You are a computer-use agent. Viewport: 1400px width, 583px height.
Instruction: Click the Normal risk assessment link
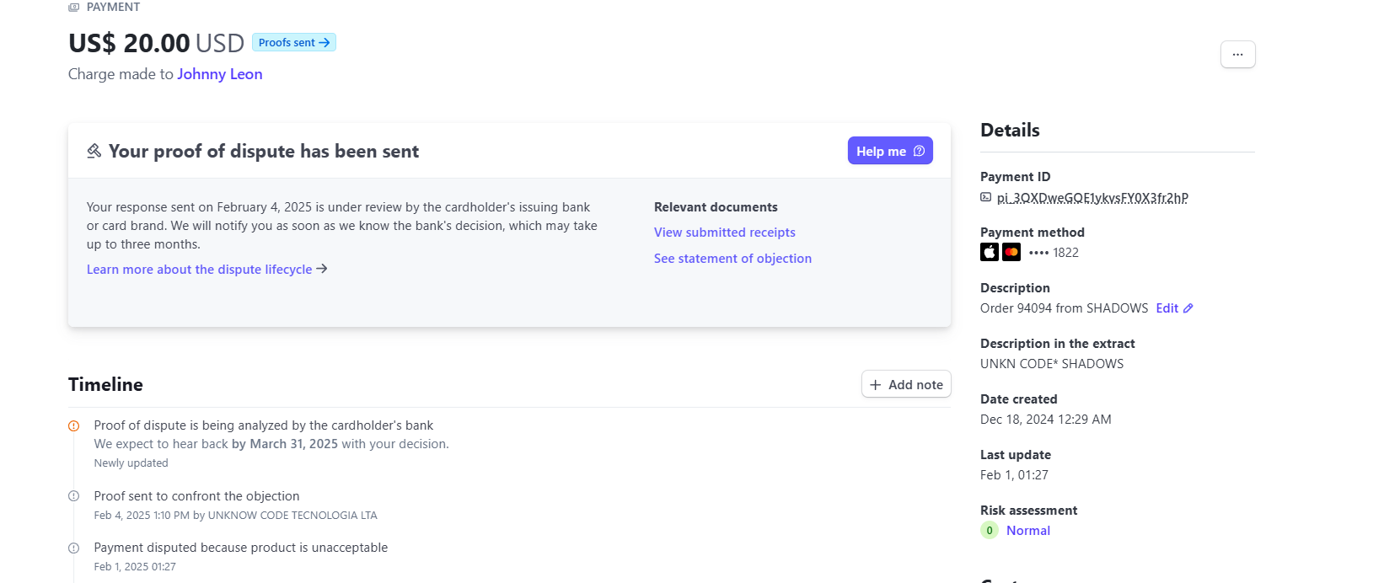tap(1028, 531)
